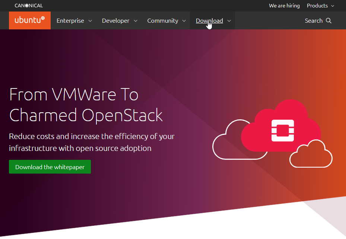Follow the We are hiring link
Viewport: 346px width, 239px height.
[x=284, y=6]
